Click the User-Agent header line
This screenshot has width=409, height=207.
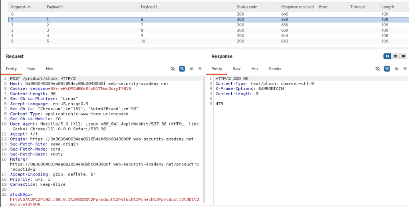104,126
